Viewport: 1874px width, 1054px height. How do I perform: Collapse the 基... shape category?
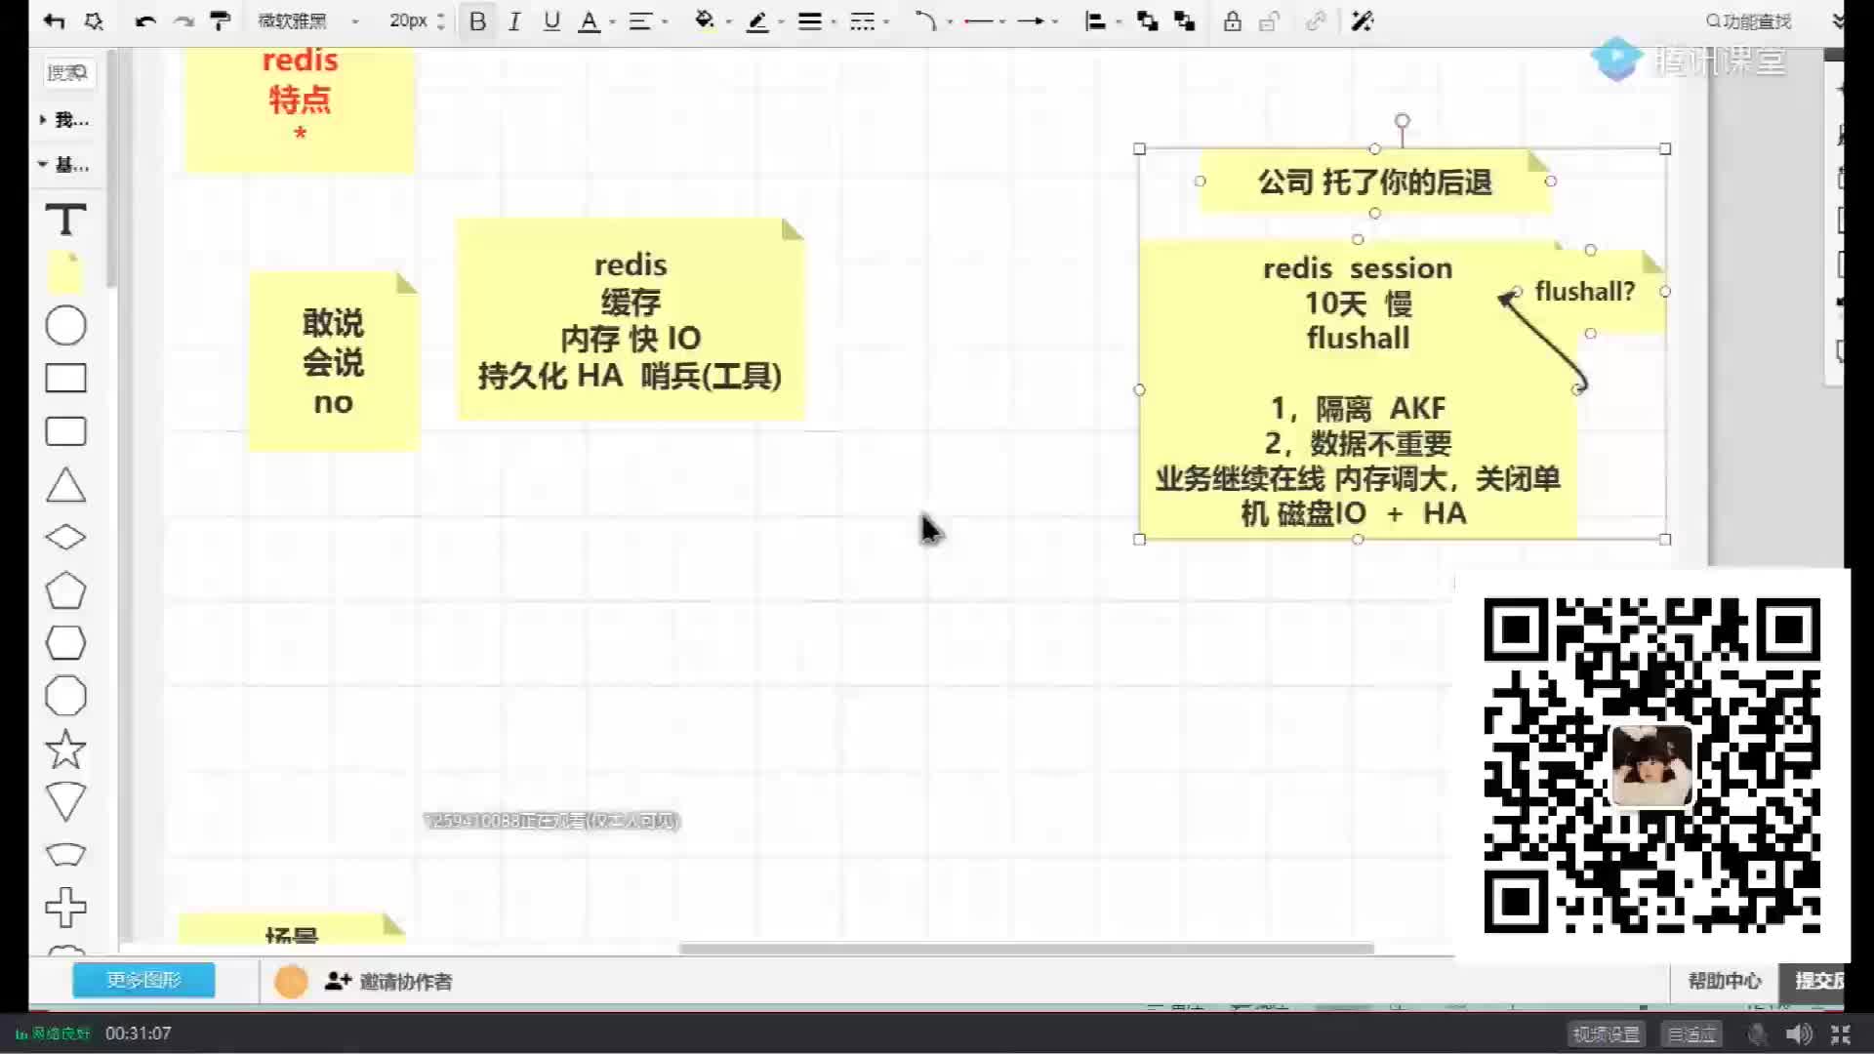click(64, 165)
